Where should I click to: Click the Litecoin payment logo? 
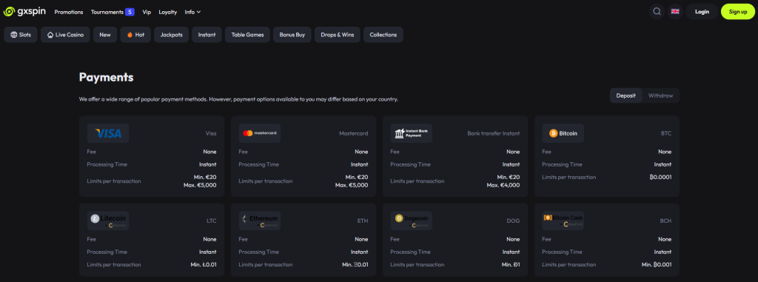tap(108, 221)
